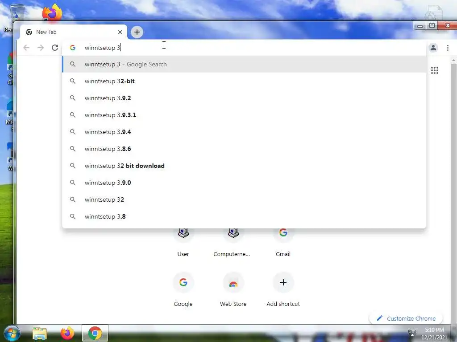Click Chrome icon in taskbar

(95, 333)
